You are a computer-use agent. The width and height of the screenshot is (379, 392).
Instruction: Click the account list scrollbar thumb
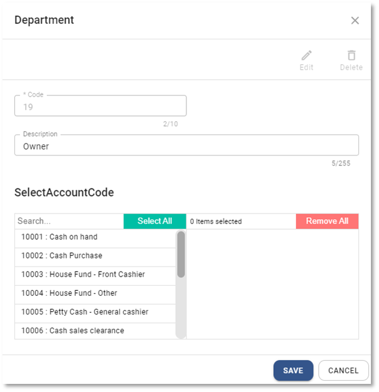(181, 254)
